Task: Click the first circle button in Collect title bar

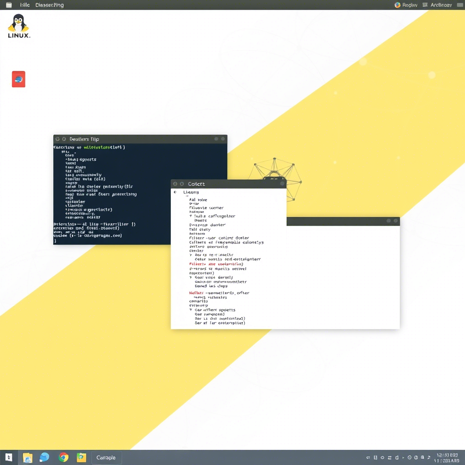Action: click(x=175, y=184)
